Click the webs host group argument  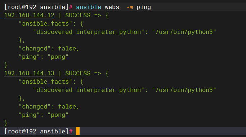(x=112, y=7)
